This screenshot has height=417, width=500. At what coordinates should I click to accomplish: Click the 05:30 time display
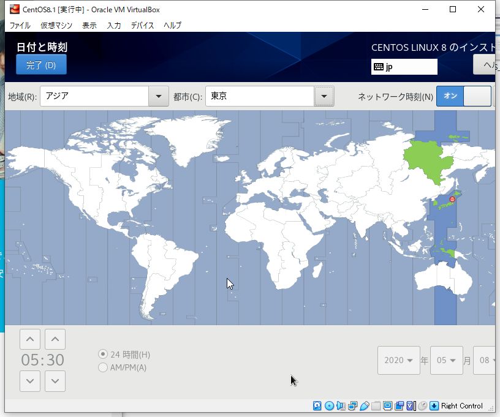pos(43,360)
